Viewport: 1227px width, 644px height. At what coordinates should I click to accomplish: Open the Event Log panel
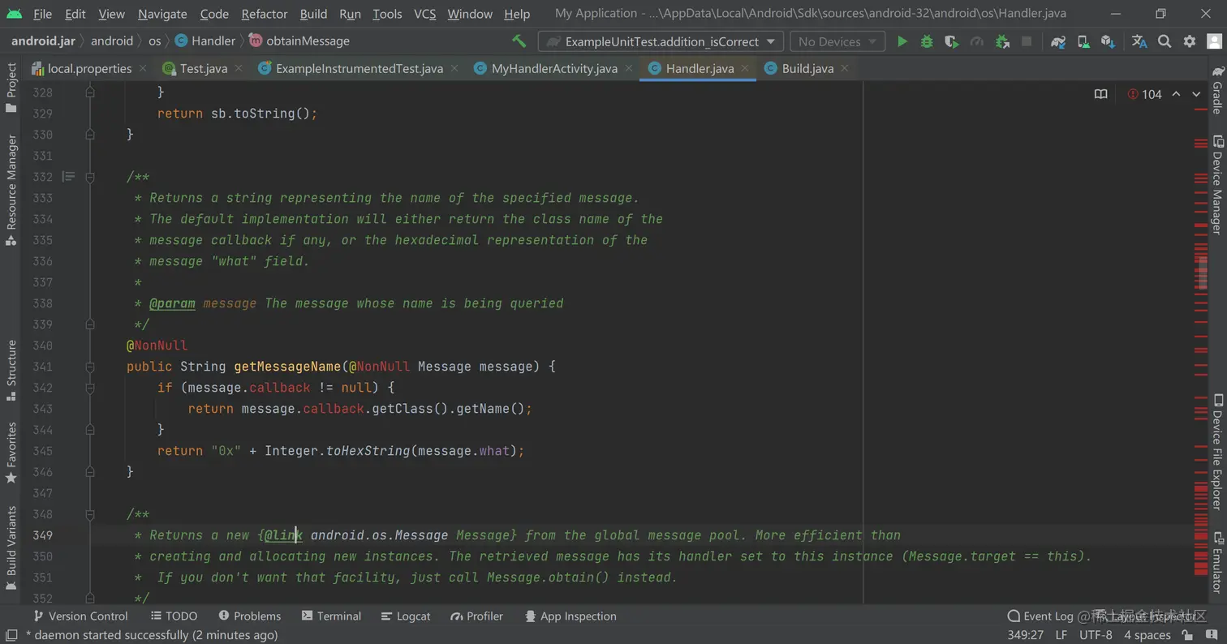(x=1040, y=616)
